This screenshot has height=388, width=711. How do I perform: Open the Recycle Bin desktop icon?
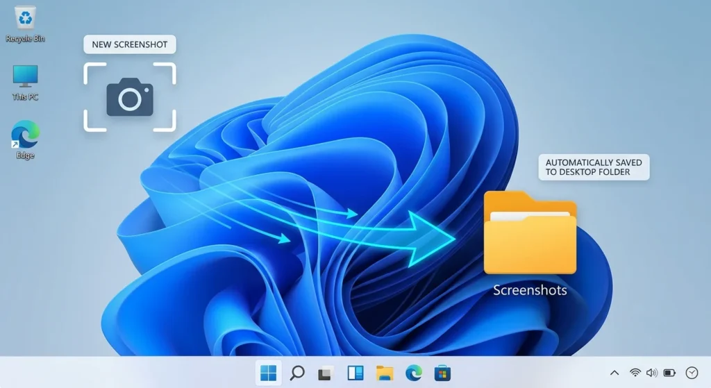click(26, 24)
